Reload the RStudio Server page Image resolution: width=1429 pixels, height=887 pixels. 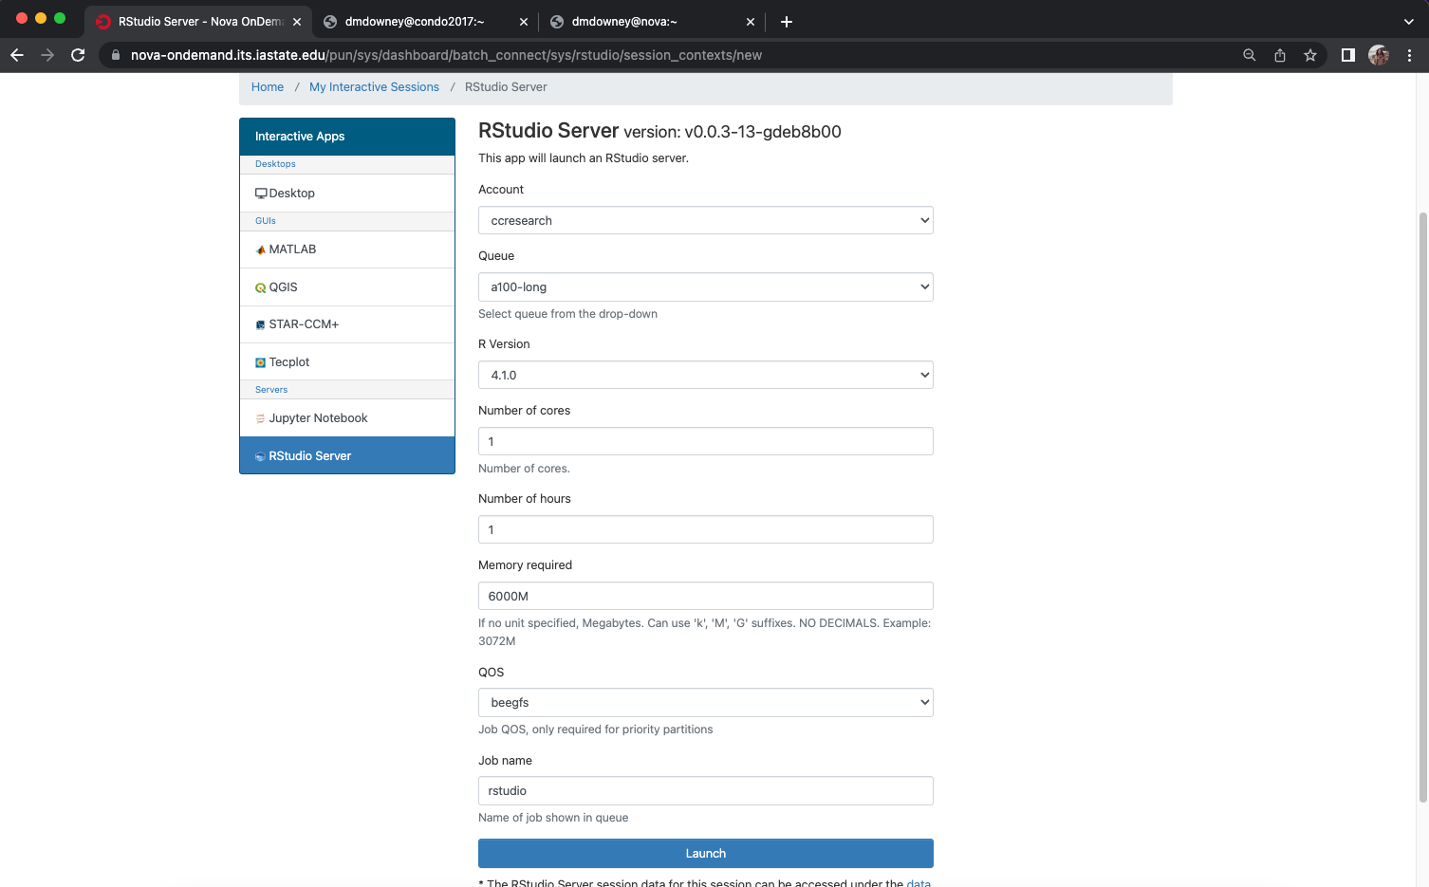[x=78, y=55]
